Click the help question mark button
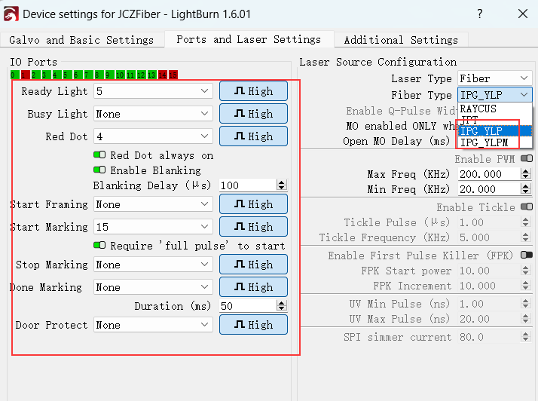Viewport: 538px width, 401px height. click(480, 14)
